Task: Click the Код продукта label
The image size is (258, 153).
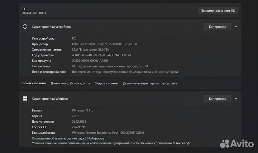Action: click(42, 61)
